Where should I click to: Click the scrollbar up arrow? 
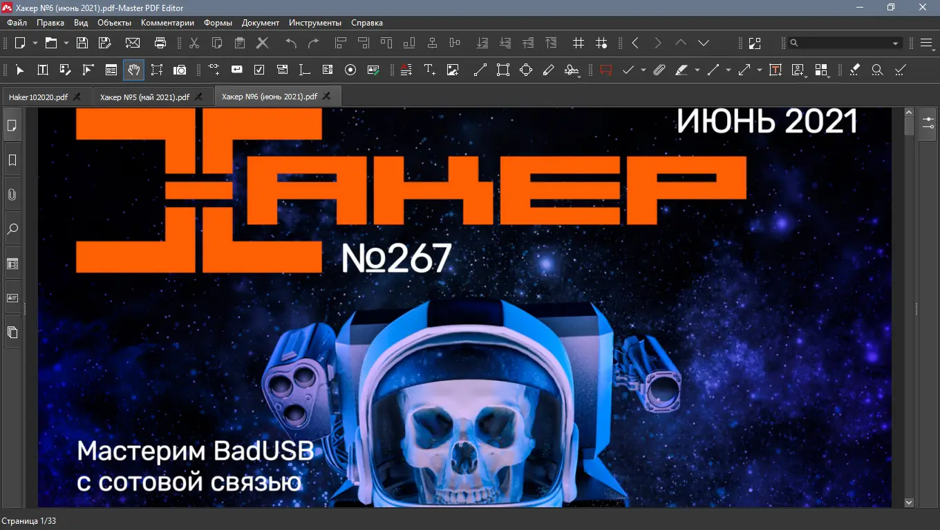click(x=909, y=112)
